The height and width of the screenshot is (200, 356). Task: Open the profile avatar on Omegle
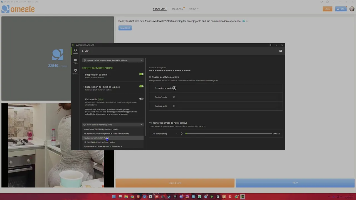pos(352,9)
